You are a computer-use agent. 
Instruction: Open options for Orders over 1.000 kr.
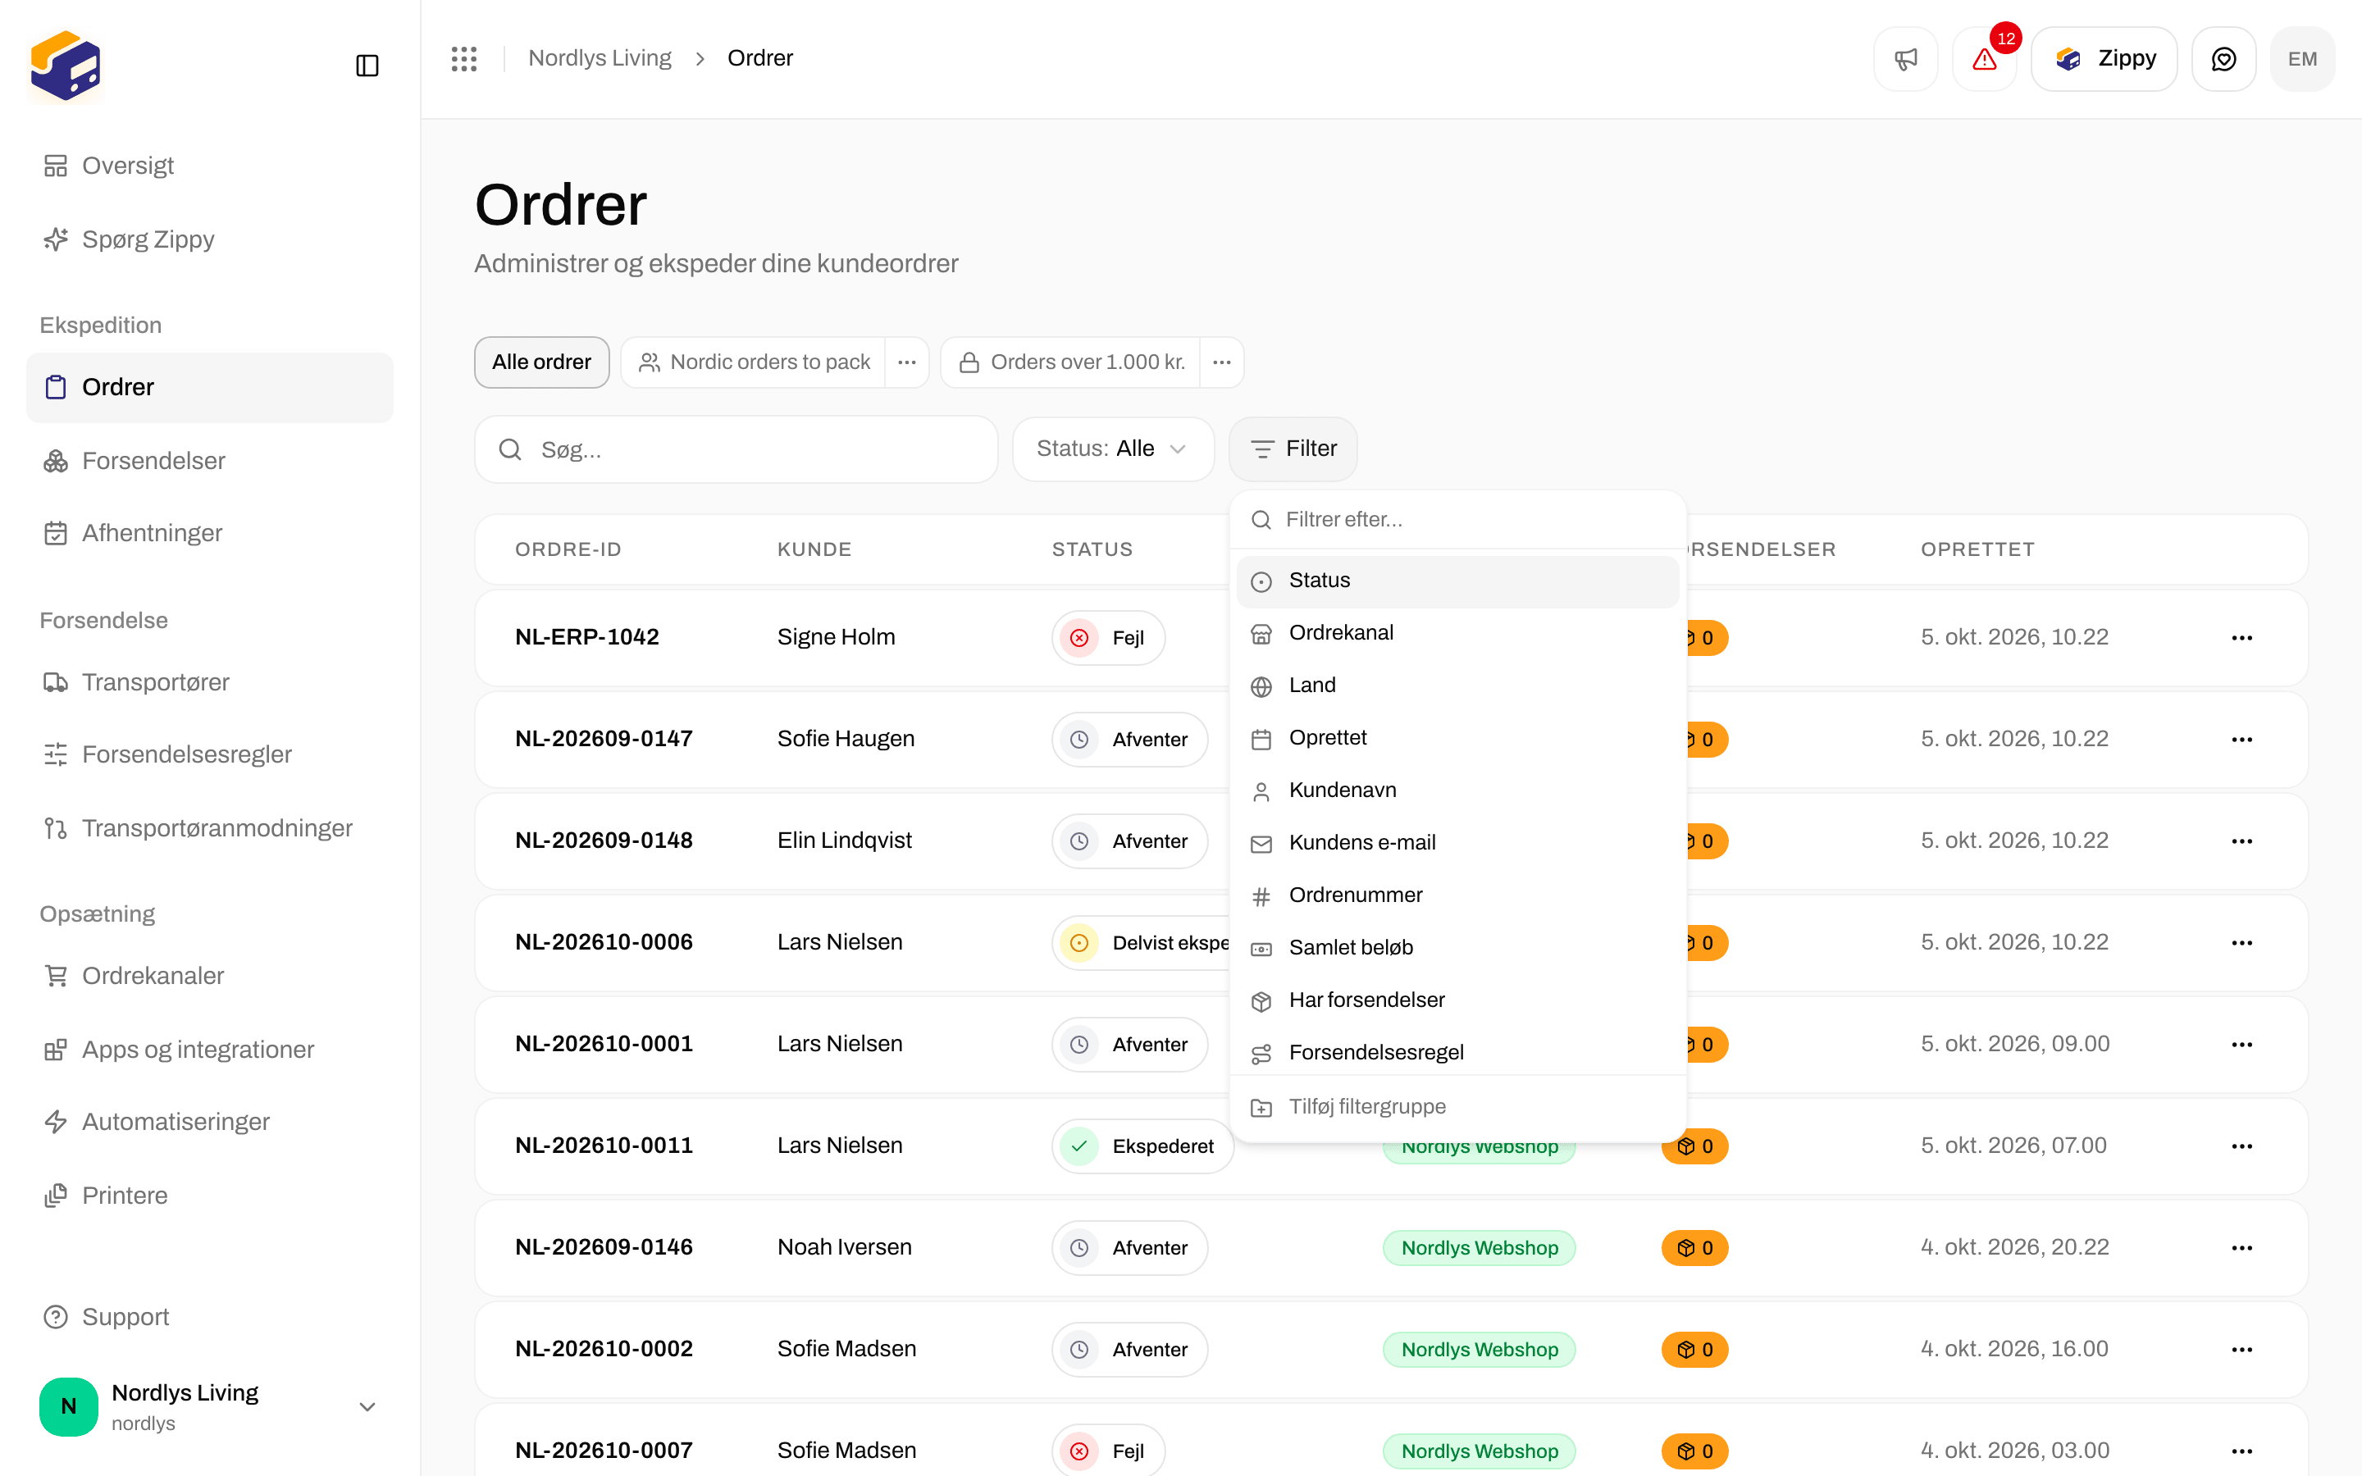point(1221,362)
